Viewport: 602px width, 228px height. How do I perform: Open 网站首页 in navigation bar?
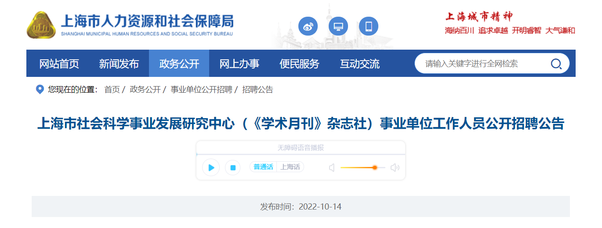[59, 64]
